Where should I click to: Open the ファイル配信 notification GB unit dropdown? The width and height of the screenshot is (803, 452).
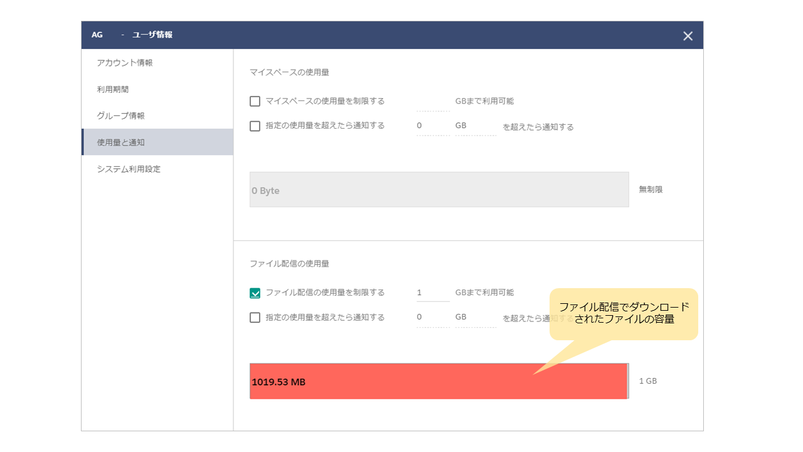tap(475, 318)
